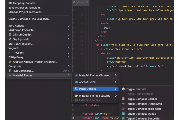Click the script lang="ts" line
Viewport: 178px width, 120px height.
96,114
